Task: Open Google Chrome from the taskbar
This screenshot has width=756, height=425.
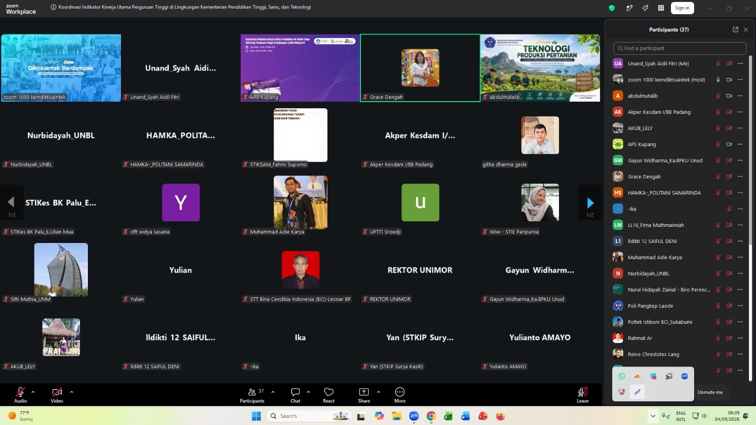Action: click(x=431, y=416)
